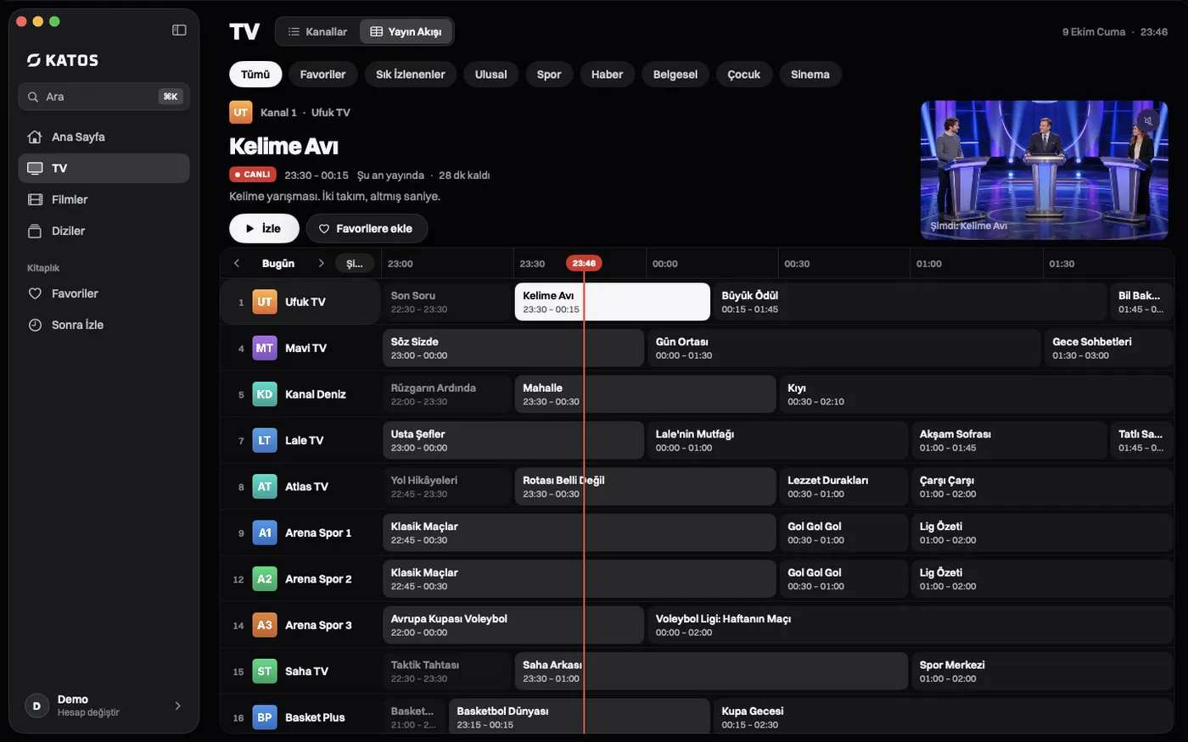Select Spor Merkezi on Saha TV
This screenshot has width=1188, height=742.
1042,672
